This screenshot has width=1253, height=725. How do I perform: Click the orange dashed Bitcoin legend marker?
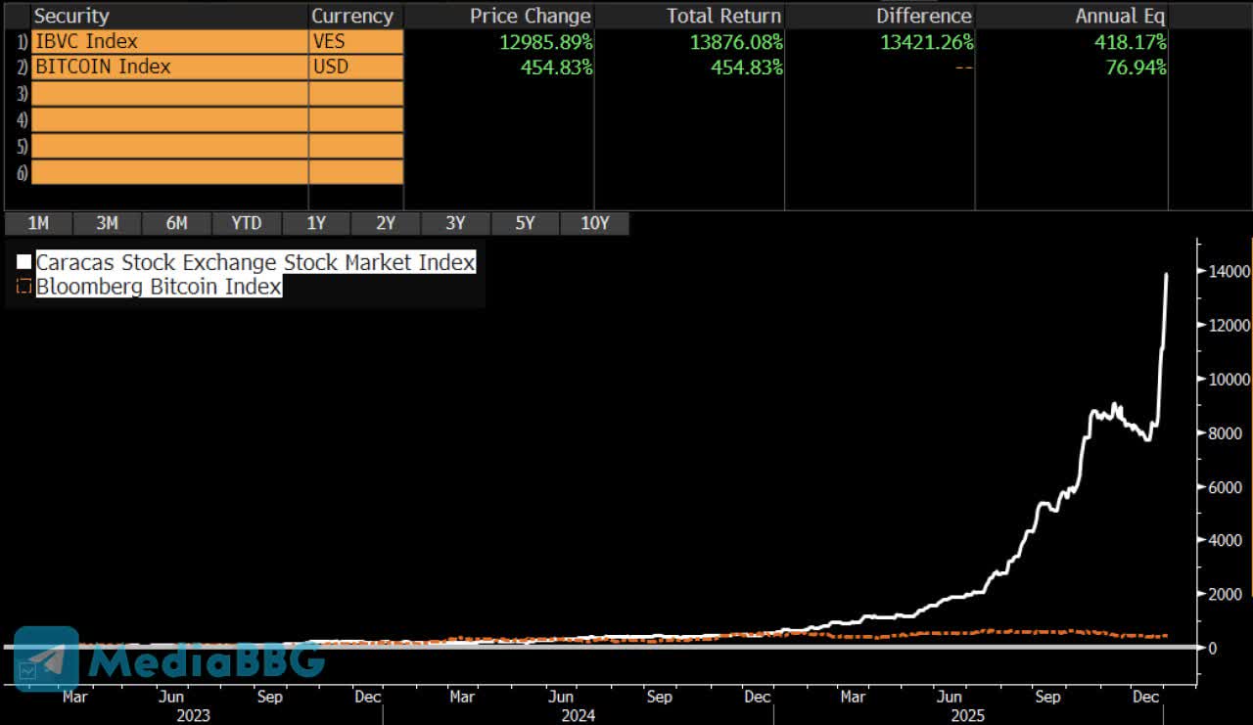click(23, 287)
